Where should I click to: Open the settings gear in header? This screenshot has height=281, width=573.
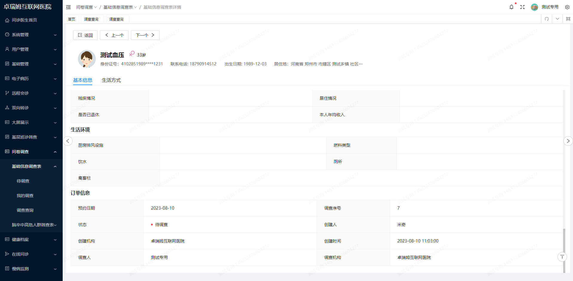[x=567, y=7]
